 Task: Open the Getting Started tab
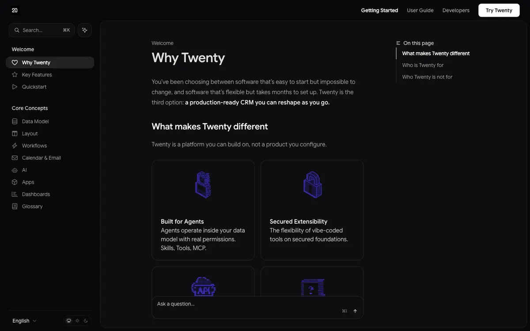coord(379,10)
